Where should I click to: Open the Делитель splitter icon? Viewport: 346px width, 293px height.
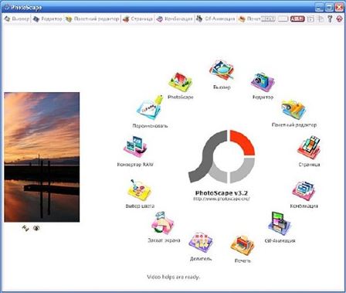tap(201, 242)
